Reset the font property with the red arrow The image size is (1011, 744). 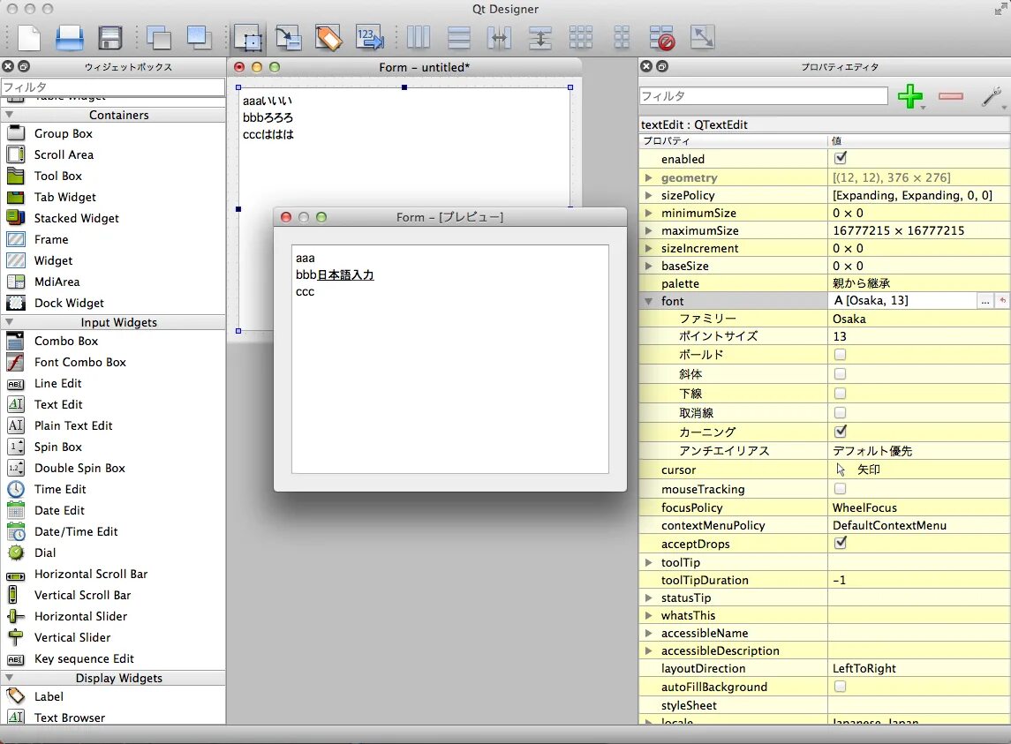click(1003, 301)
